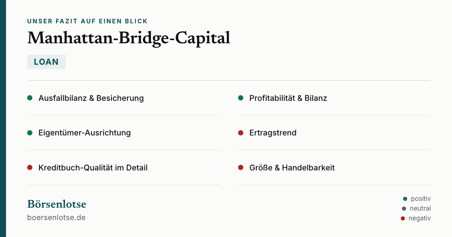Click the Unser Fazit auf einen Blick subtitle
The width and height of the screenshot is (452, 237).
click(x=87, y=21)
